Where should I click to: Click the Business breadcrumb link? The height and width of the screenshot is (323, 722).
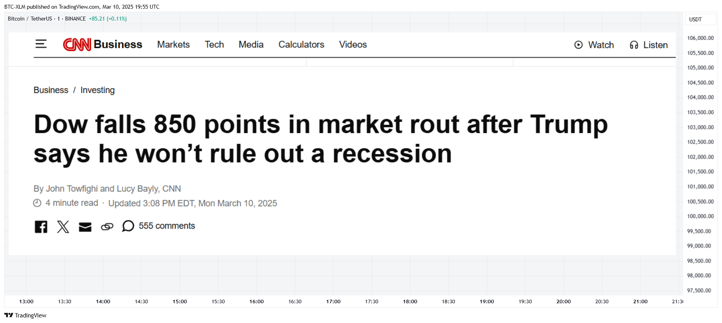[51, 90]
